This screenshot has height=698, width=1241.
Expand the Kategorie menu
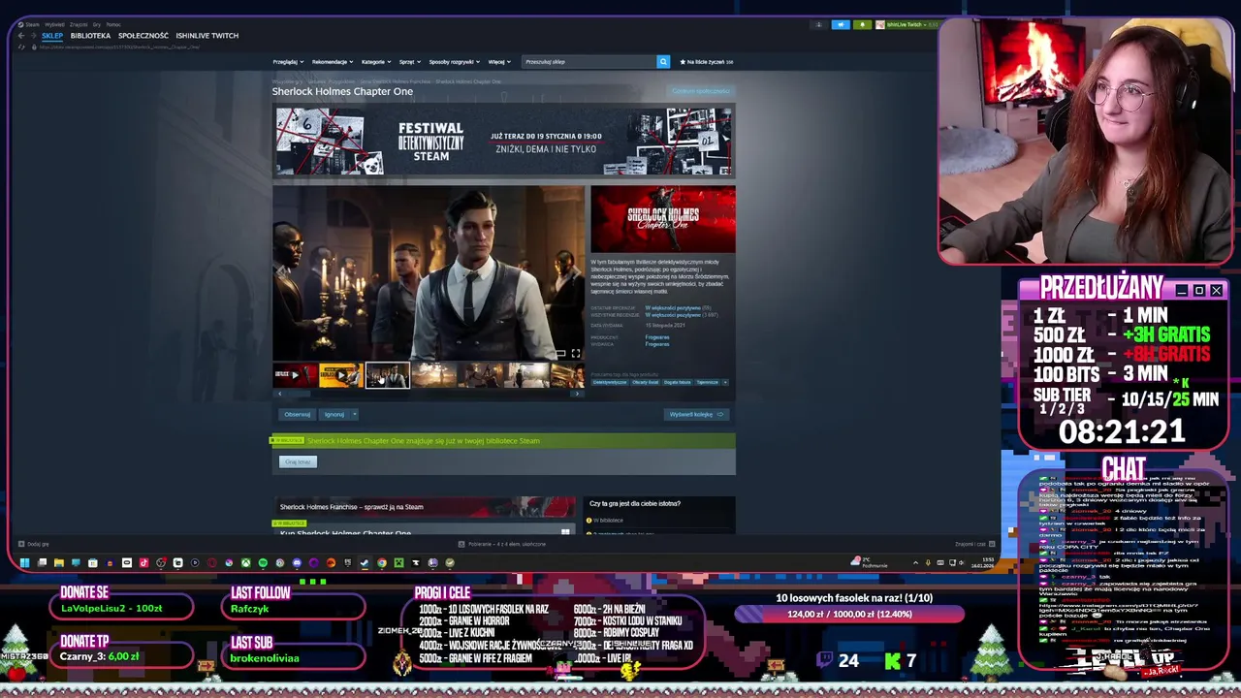pos(376,61)
